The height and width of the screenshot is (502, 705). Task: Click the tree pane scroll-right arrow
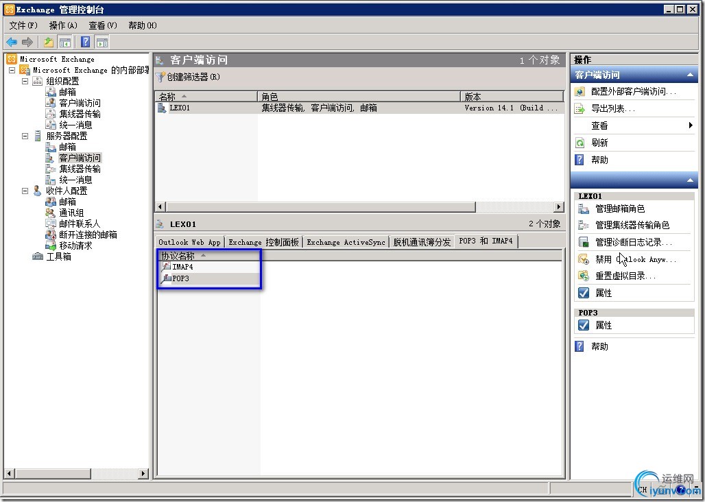click(143, 473)
